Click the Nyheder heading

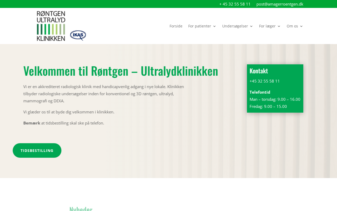click(81, 209)
